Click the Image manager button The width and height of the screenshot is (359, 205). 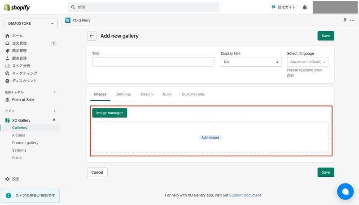point(109,113)
